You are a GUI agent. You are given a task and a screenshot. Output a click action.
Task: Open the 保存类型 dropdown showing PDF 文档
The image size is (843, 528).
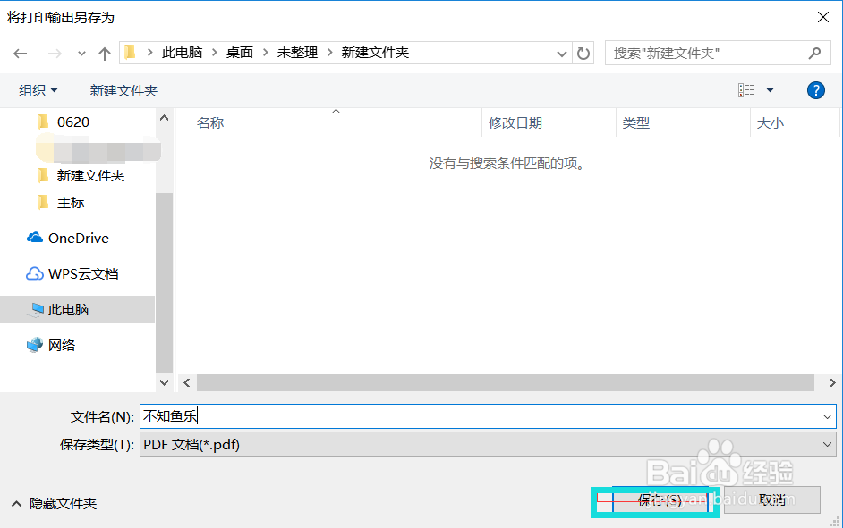[828, 444]
